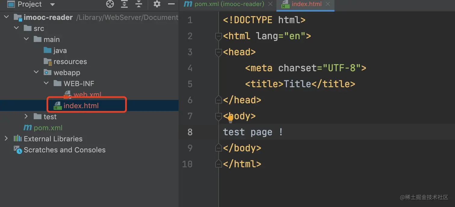
Task: Close the index.html editor tab
Action: tap(328, 4)
